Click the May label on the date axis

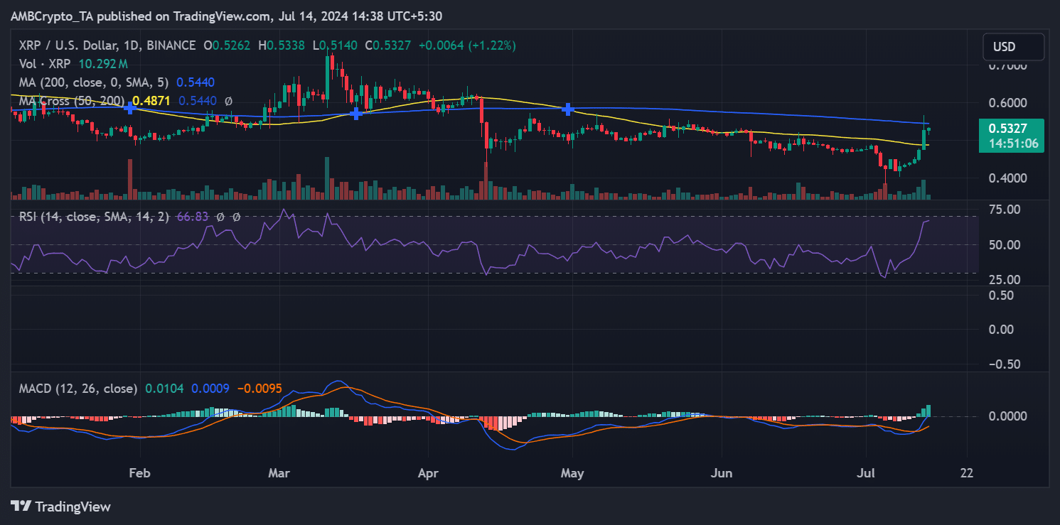pos(572,472)
